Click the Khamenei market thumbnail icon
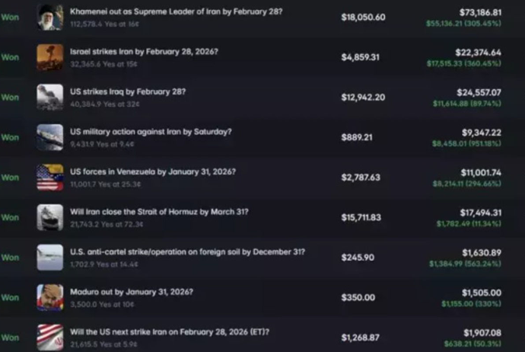525x352 pixels. click(50, 18)
